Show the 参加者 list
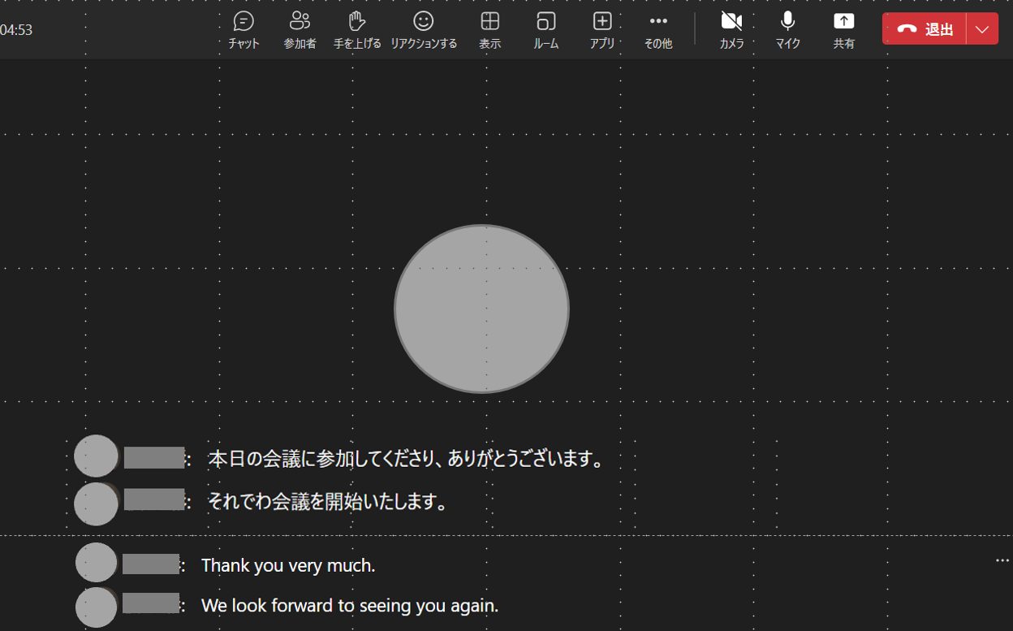1013x631 pixels. (x=300, y=30)
